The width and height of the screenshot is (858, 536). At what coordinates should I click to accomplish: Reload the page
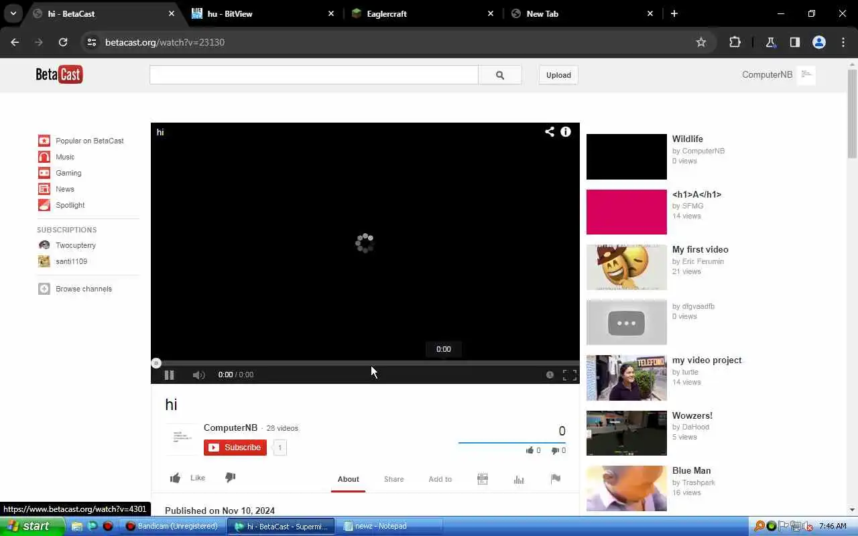(63, 42)
